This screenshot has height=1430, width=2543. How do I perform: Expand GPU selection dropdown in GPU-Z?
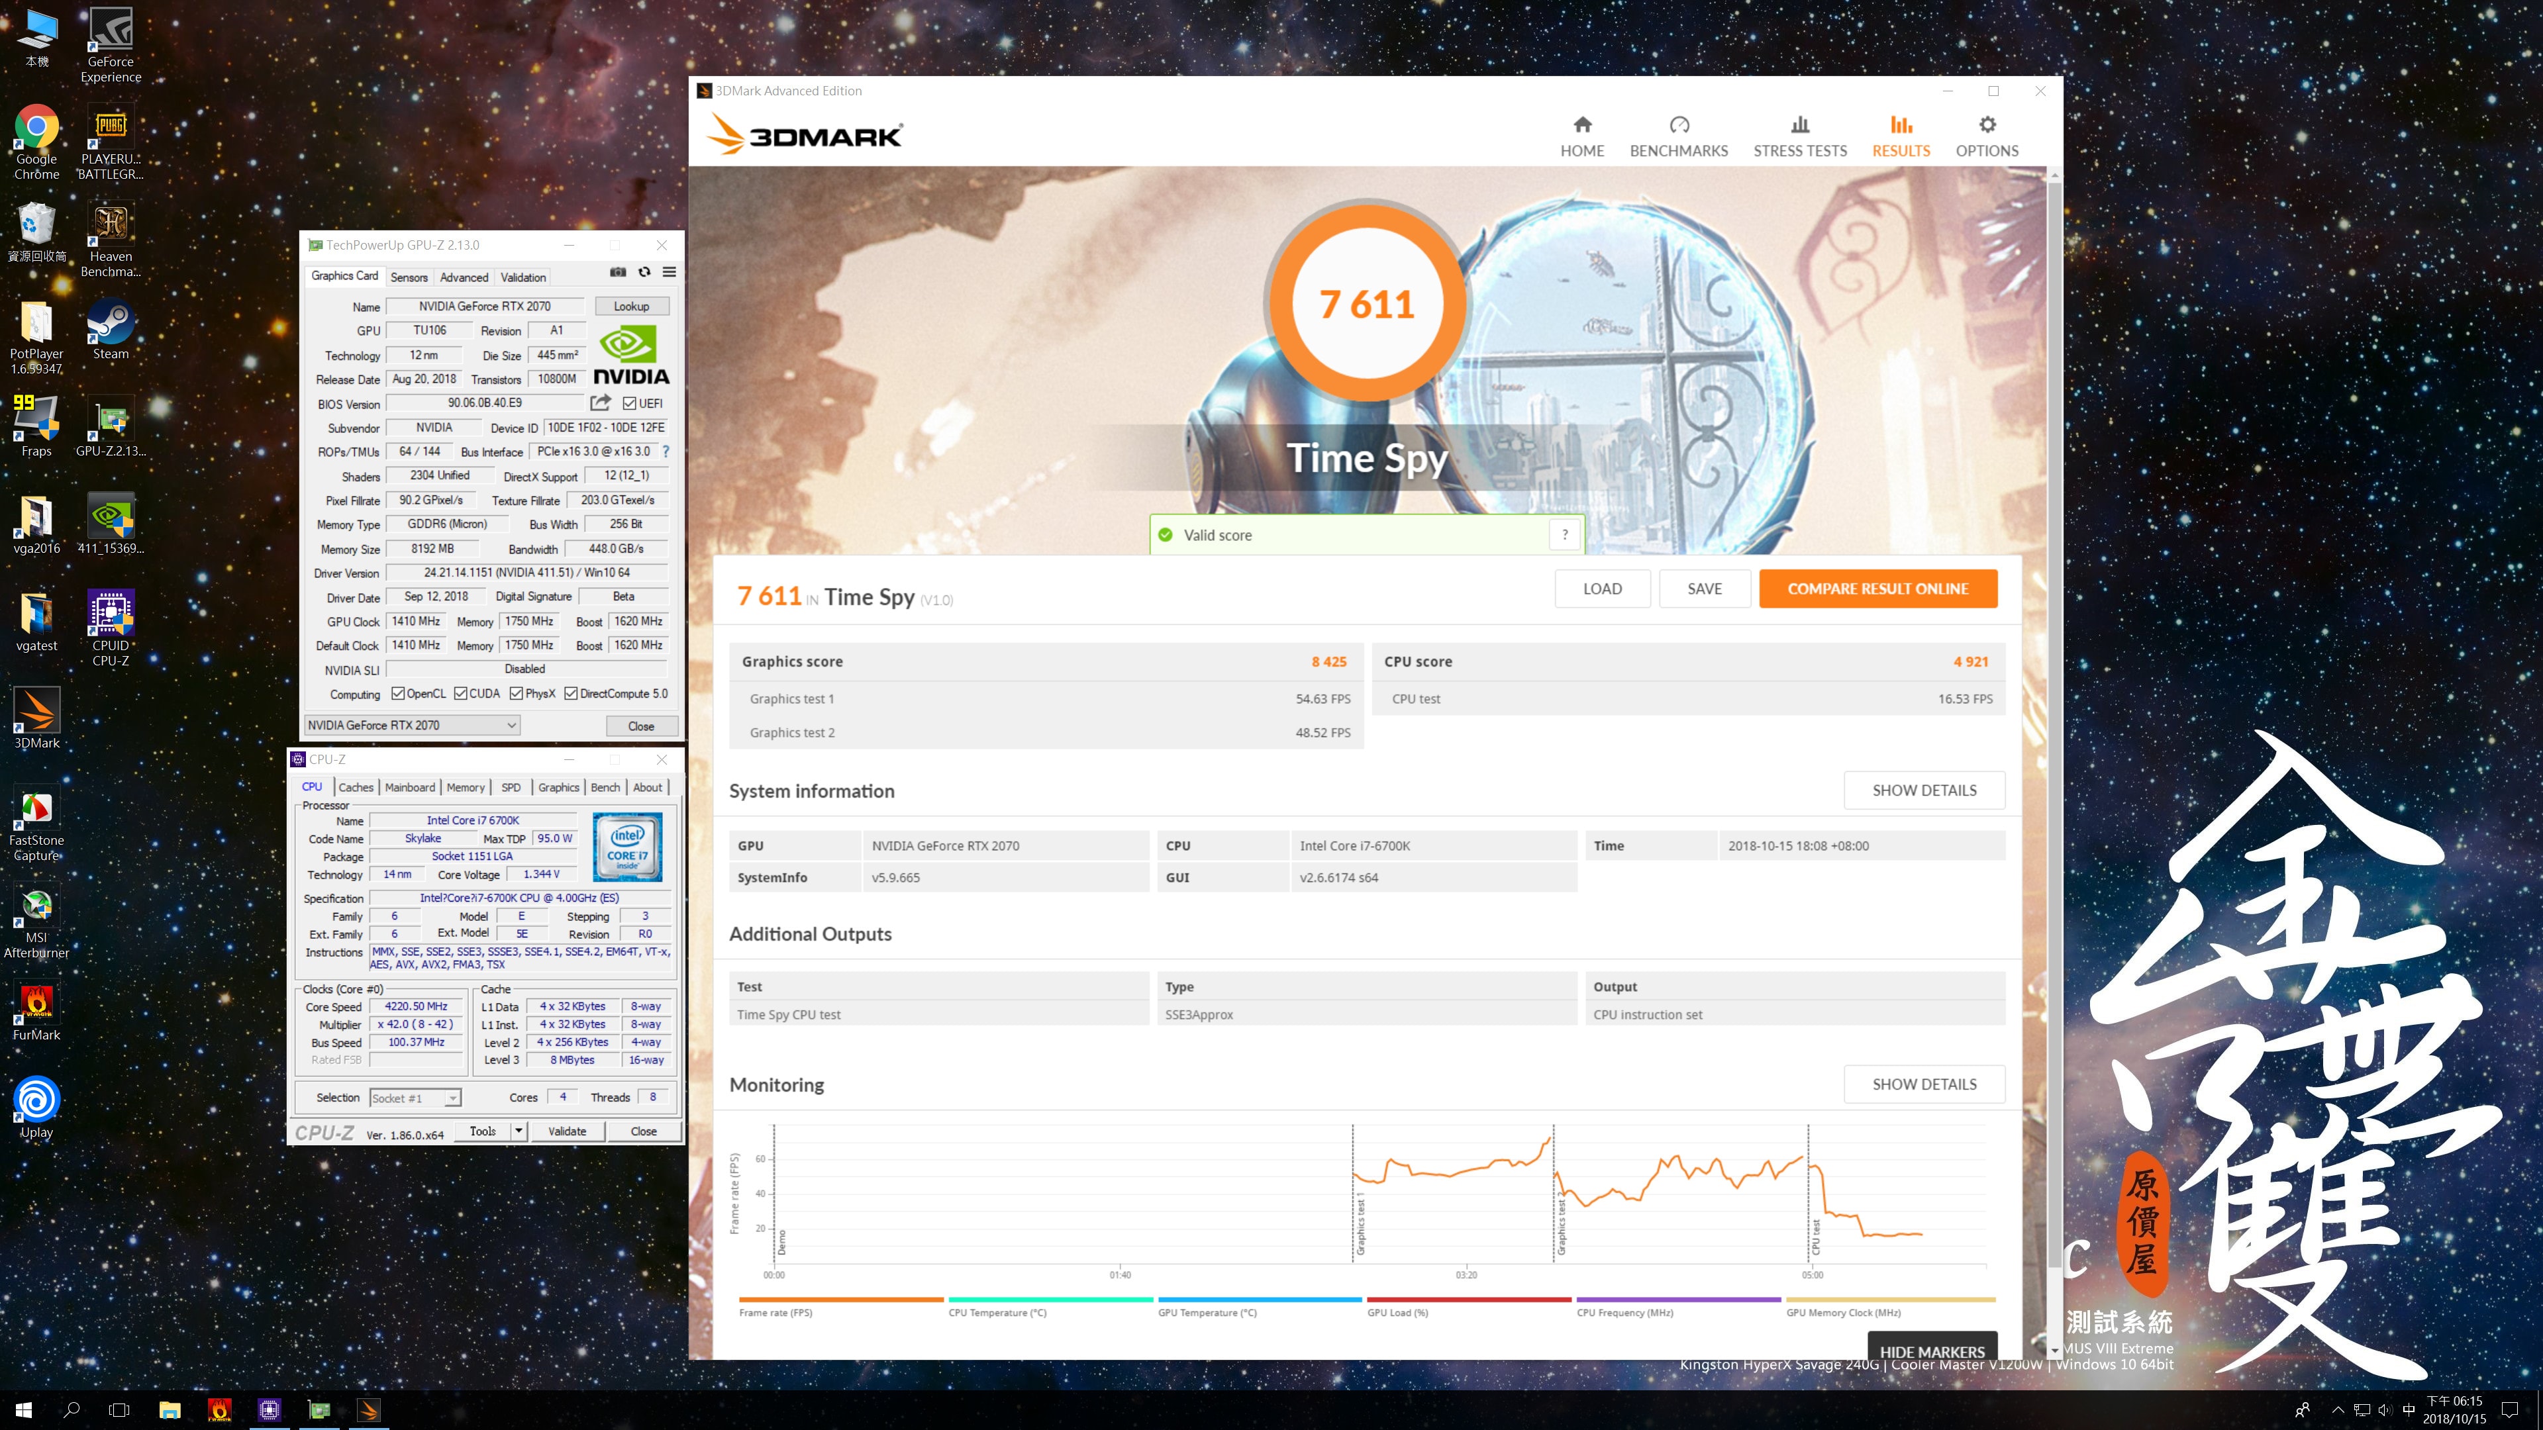412,726
